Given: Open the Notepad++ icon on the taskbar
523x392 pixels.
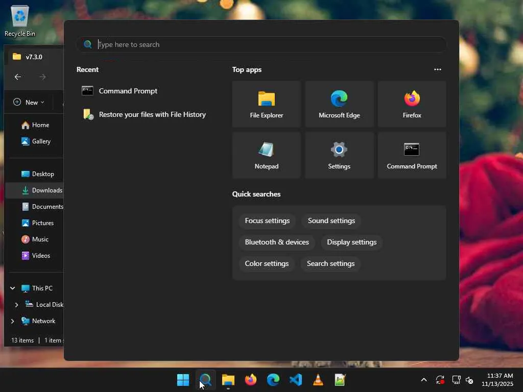Looking at the screenshot, I should click(340, 380).
